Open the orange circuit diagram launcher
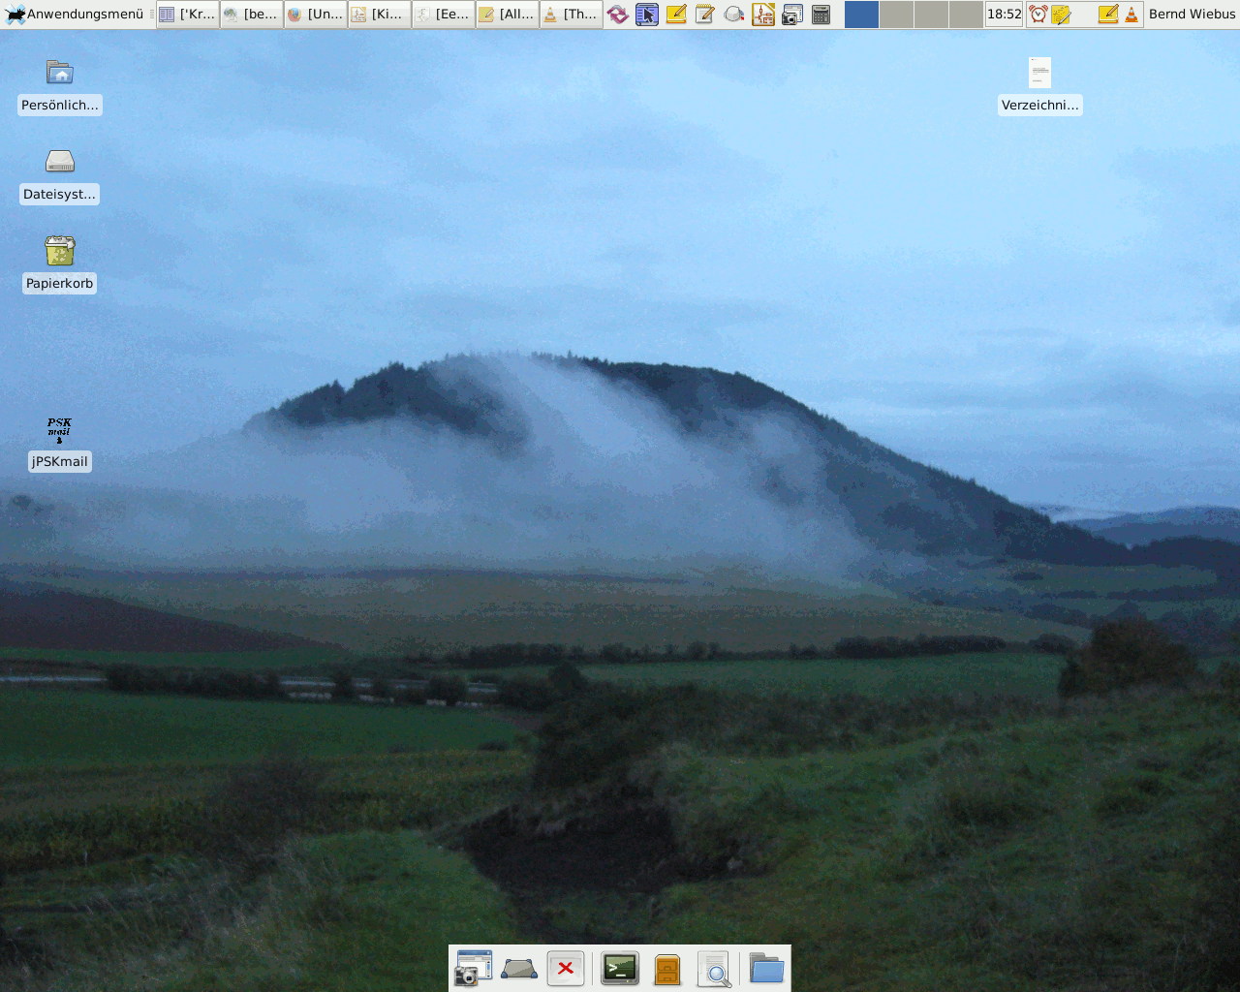The width and height of the screenshot is (1240, 992). (763, 14)
